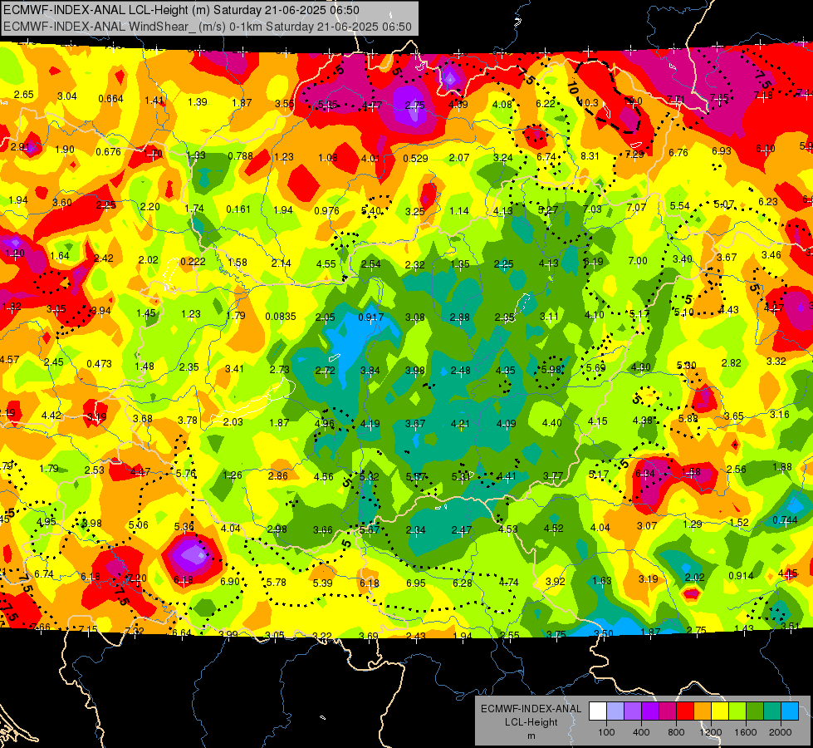Click the legend label 1200
Screen dimensions: 813x748
pyautogui.click(x=711, y=732)
